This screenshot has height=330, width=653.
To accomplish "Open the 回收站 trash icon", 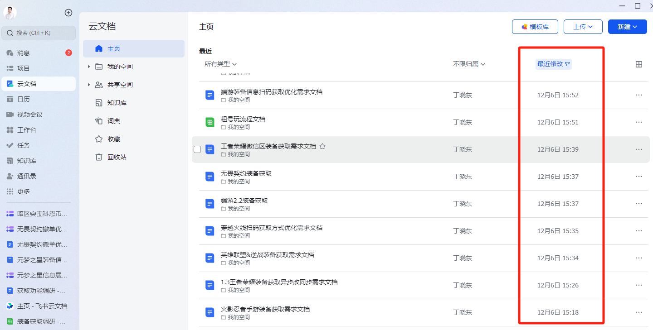I will [99, 157].
